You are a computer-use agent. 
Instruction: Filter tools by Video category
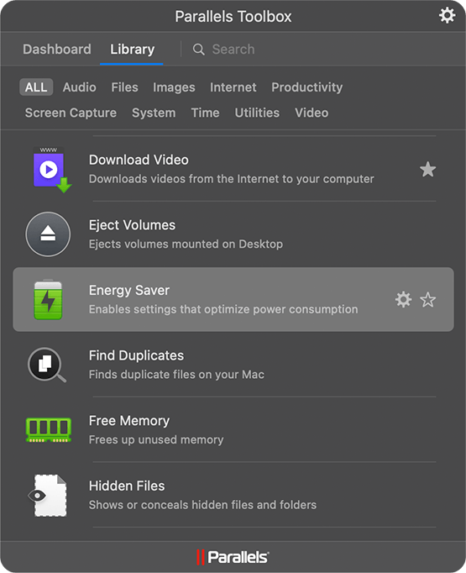point(312,113)
